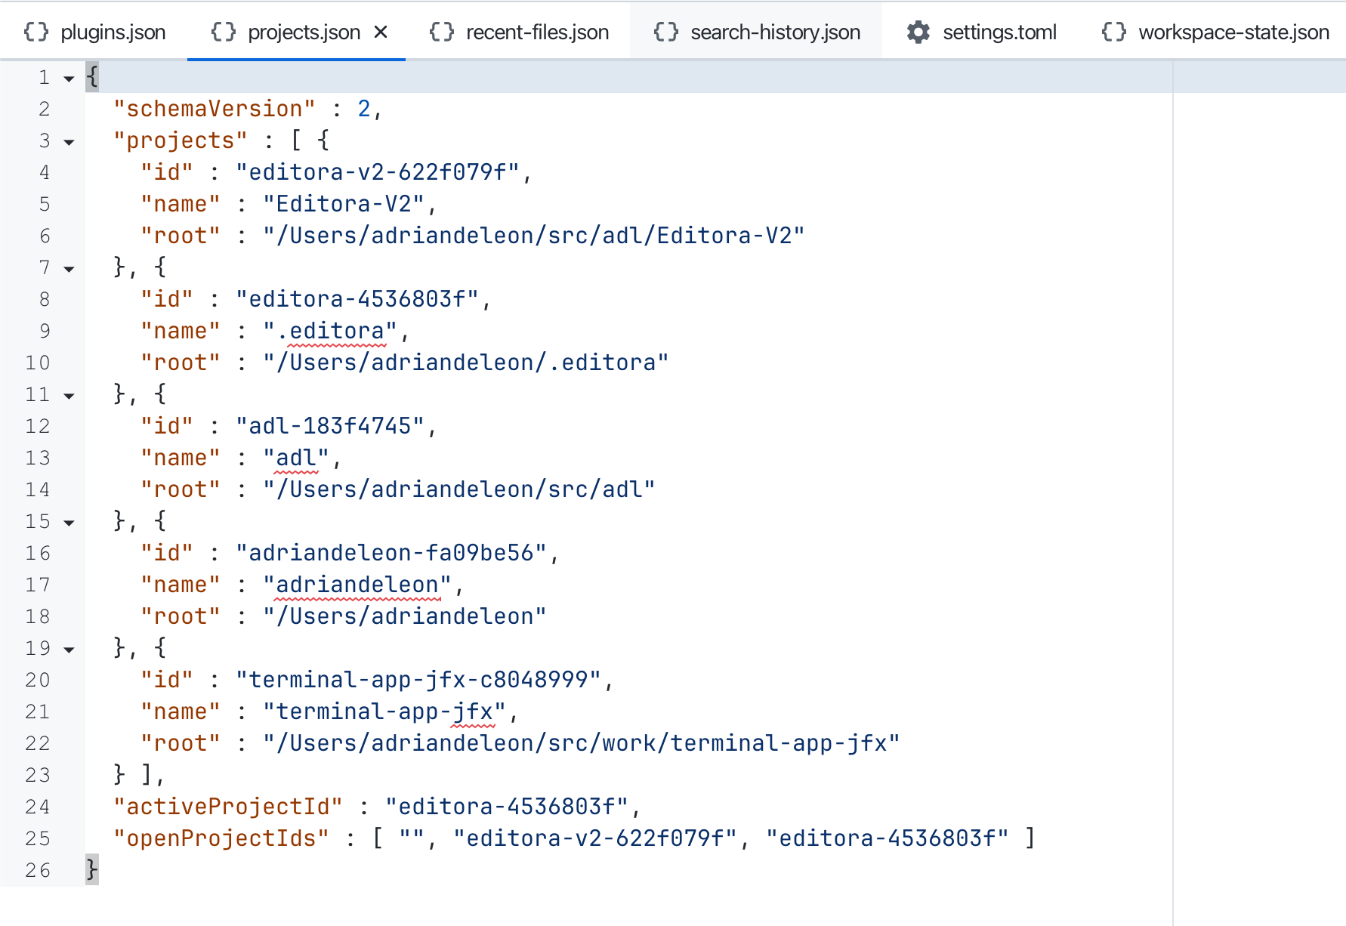Click the value "adriandeleon-fa09be56" on line 16

pos(391,553)
